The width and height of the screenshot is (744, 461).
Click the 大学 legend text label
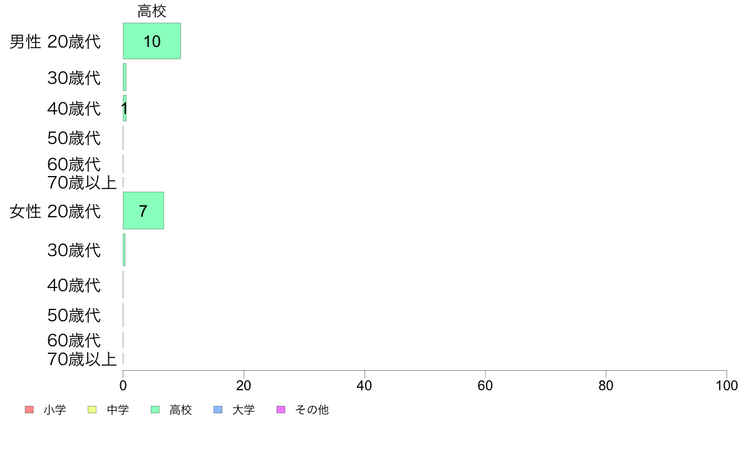(244, 410)
